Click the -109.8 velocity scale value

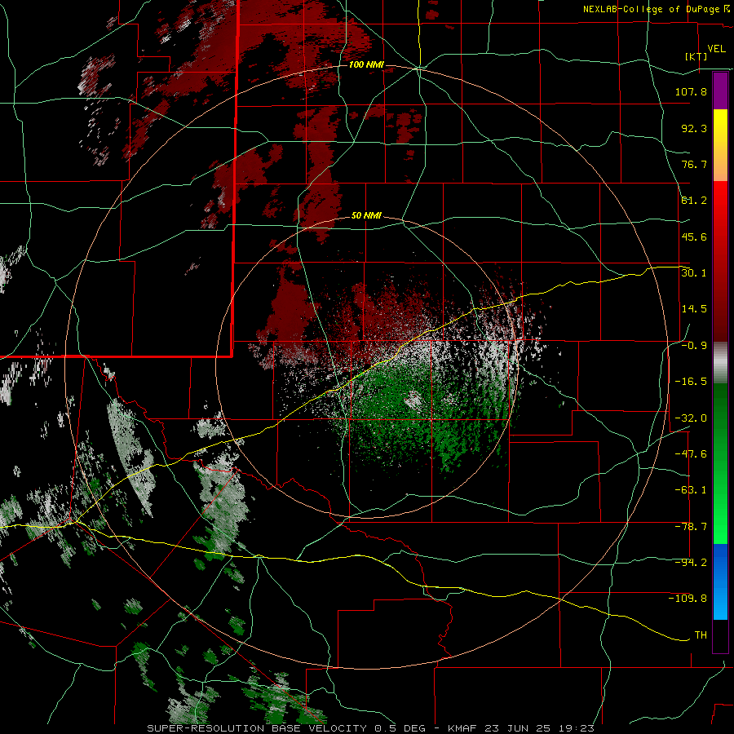pyautogui.click(x=688, y=599)
